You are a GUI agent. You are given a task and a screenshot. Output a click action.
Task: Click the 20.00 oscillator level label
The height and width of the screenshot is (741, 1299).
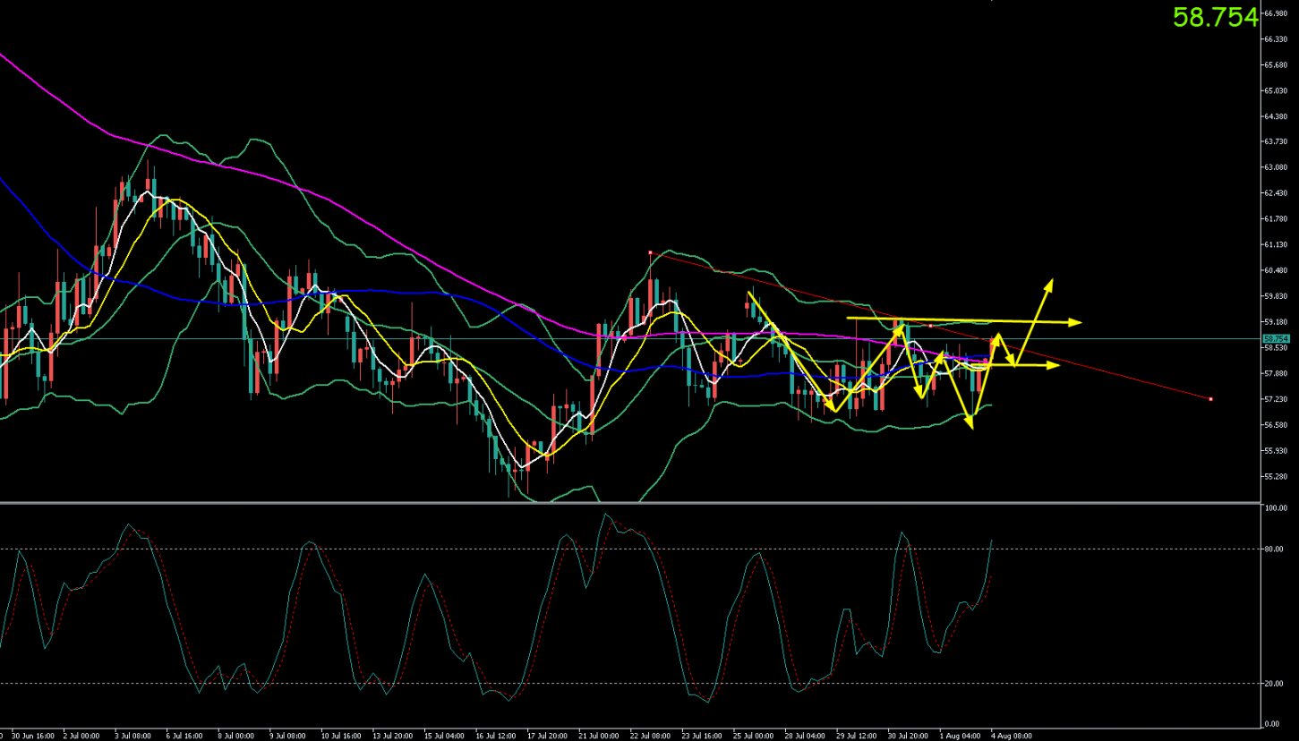click(x=1273, y=684)
